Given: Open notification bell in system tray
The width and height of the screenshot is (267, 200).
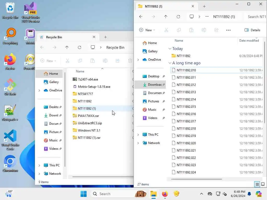Looking at the screenshot, I should (x=249, y=194).
